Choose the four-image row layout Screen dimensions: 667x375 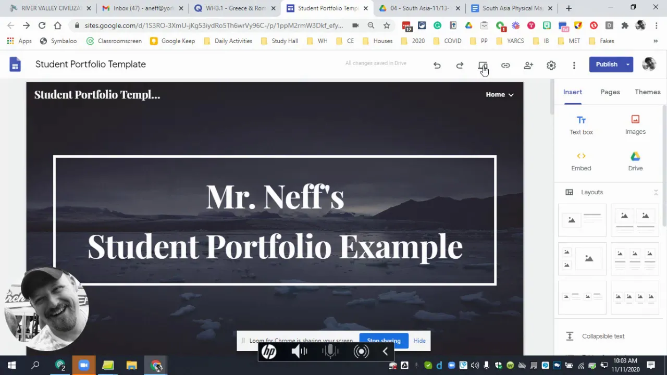click(x=635, y=298)
